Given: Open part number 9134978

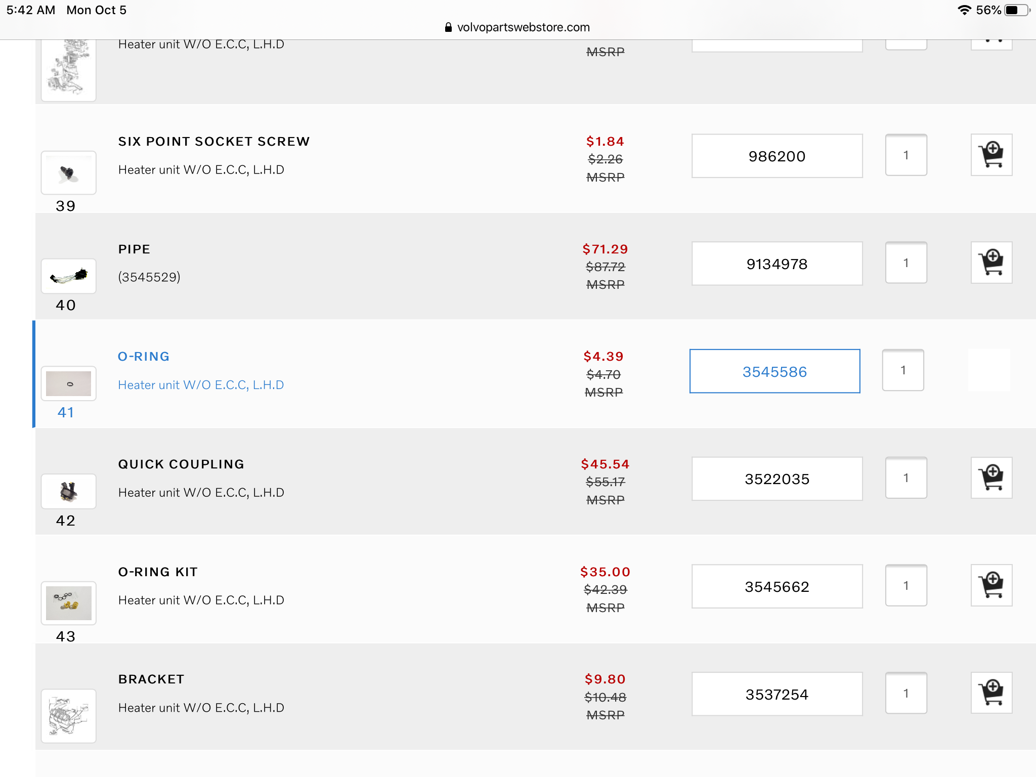Looking at the screenshot, I should point(776,264).
